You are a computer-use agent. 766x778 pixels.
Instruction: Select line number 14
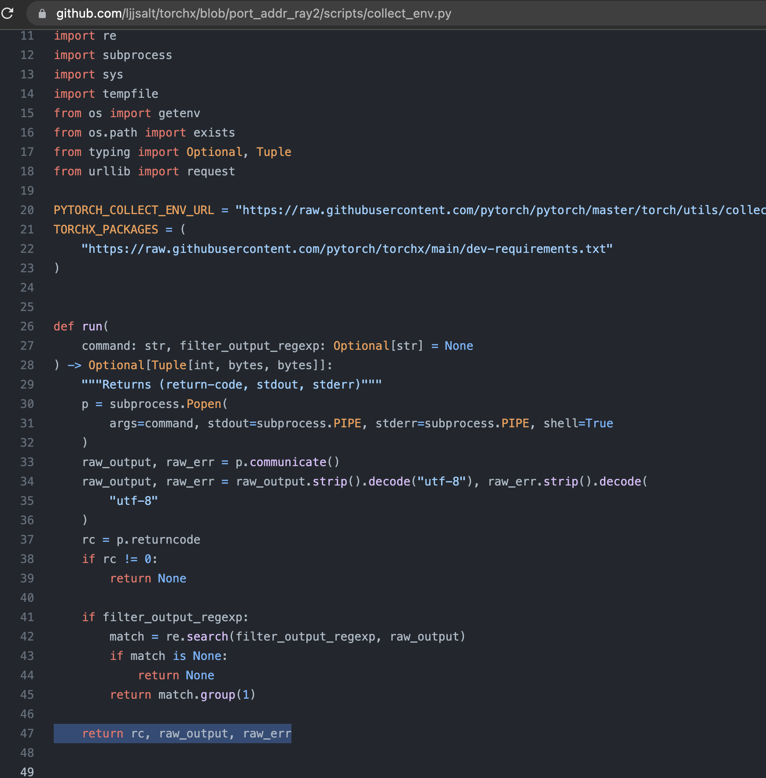click(27, 94)
